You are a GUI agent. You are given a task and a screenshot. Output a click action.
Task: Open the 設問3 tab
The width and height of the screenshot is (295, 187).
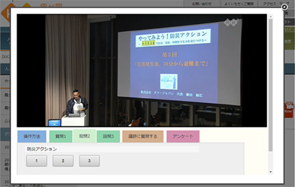[108, 136]
